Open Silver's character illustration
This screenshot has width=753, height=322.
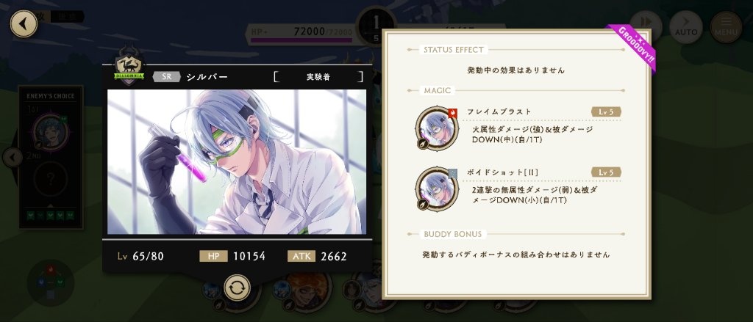click(x=237, y=162)
